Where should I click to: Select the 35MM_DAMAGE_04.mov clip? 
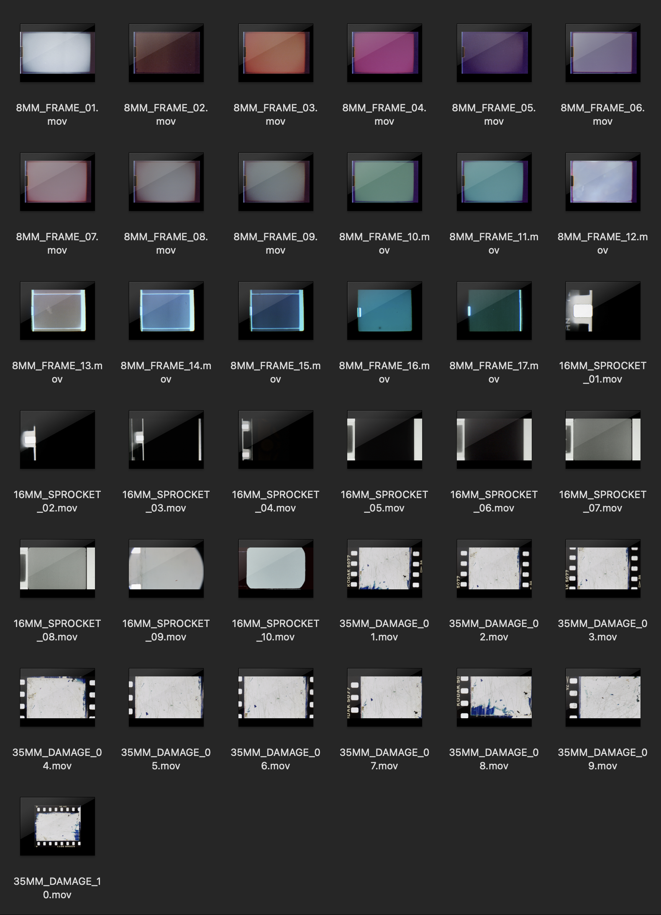tap(57, 697)
